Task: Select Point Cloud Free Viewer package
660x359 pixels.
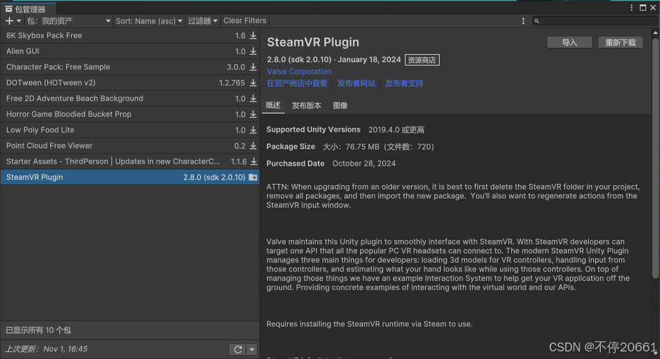Action: click(130, 145)
